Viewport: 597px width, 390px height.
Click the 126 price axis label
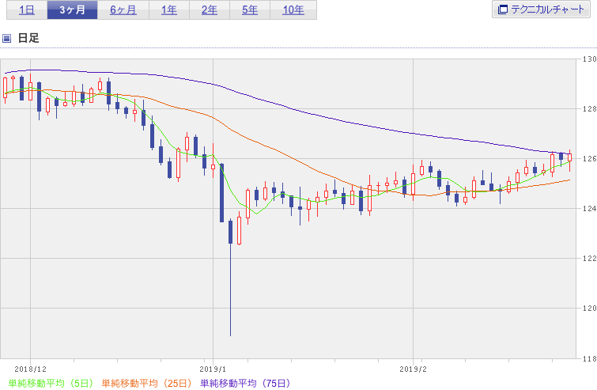(x=589, y=159)
